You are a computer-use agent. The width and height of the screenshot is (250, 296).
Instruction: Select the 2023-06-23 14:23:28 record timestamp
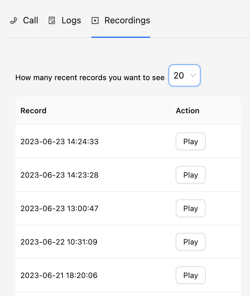pos(60,175)
